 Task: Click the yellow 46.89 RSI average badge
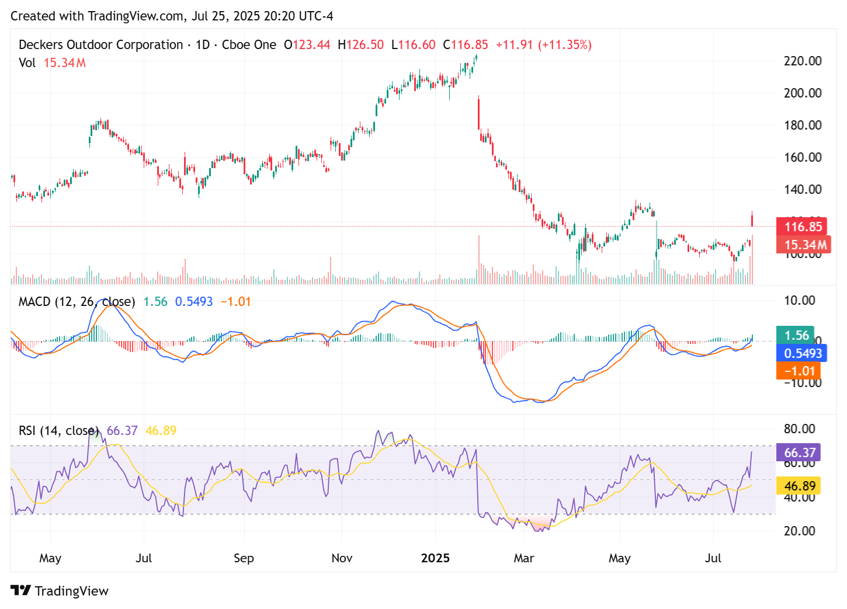coord(800,485)
